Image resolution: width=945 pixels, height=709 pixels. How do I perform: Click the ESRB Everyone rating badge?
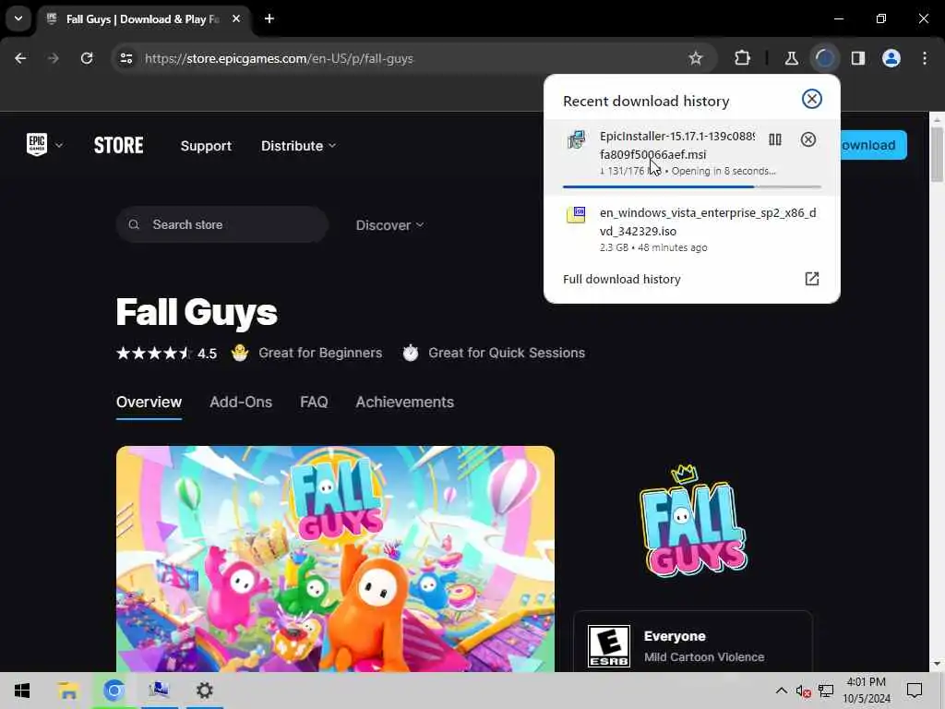point(609,645)
